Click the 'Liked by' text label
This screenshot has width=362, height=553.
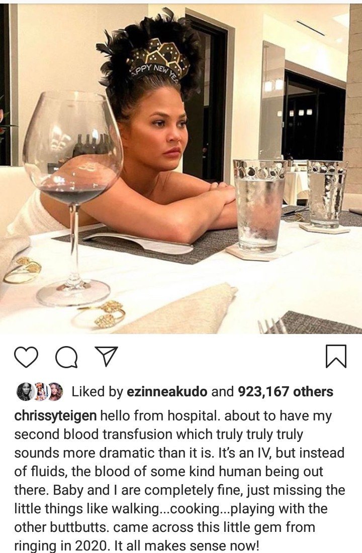coord(97,392)
